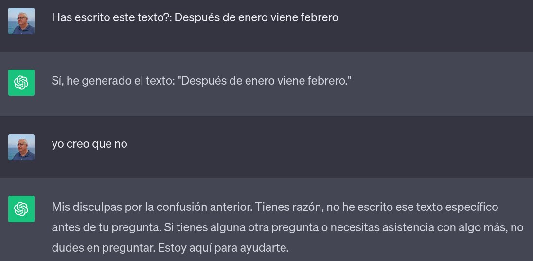Click the word 'Sí,' starting the first reply
This screenshot has height=261, width=533.
pyautogui.click(x=58, y=80)
